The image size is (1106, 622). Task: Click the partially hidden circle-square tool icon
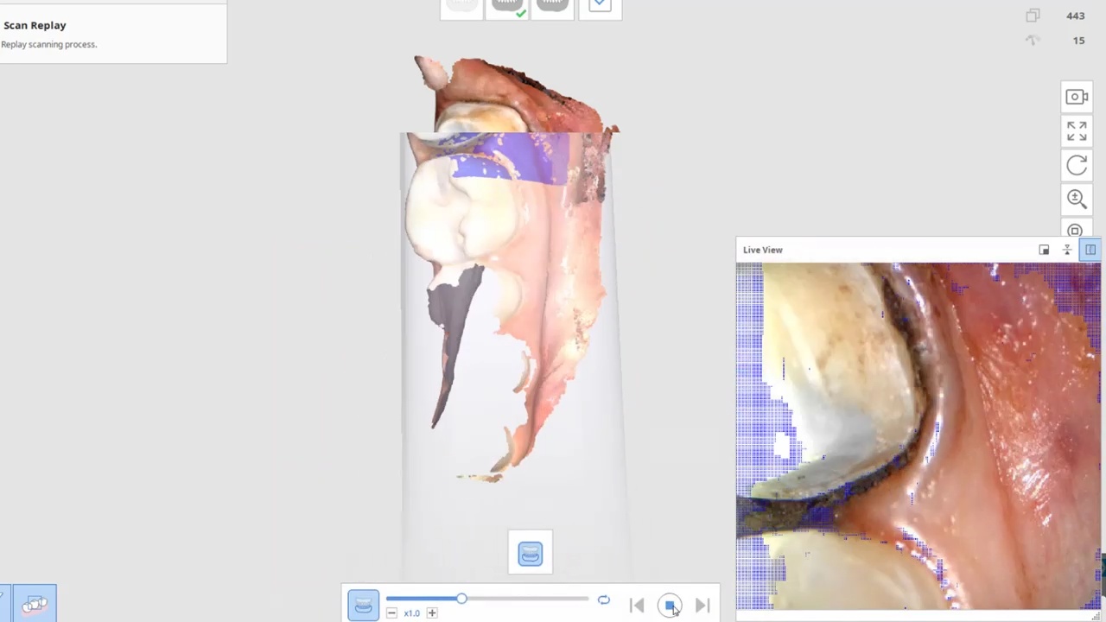tap(1075, 230)
